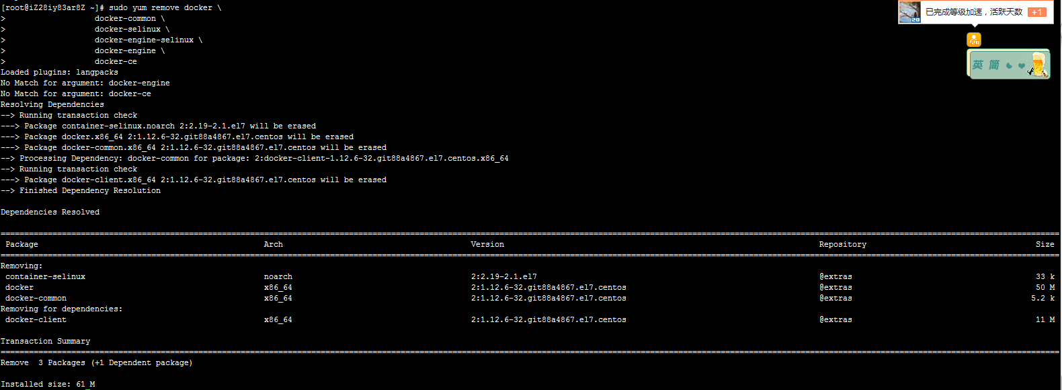Viewport: 1062px width, 390px height.
Task: Click the 'Version' column header
Action: [487, 244]
